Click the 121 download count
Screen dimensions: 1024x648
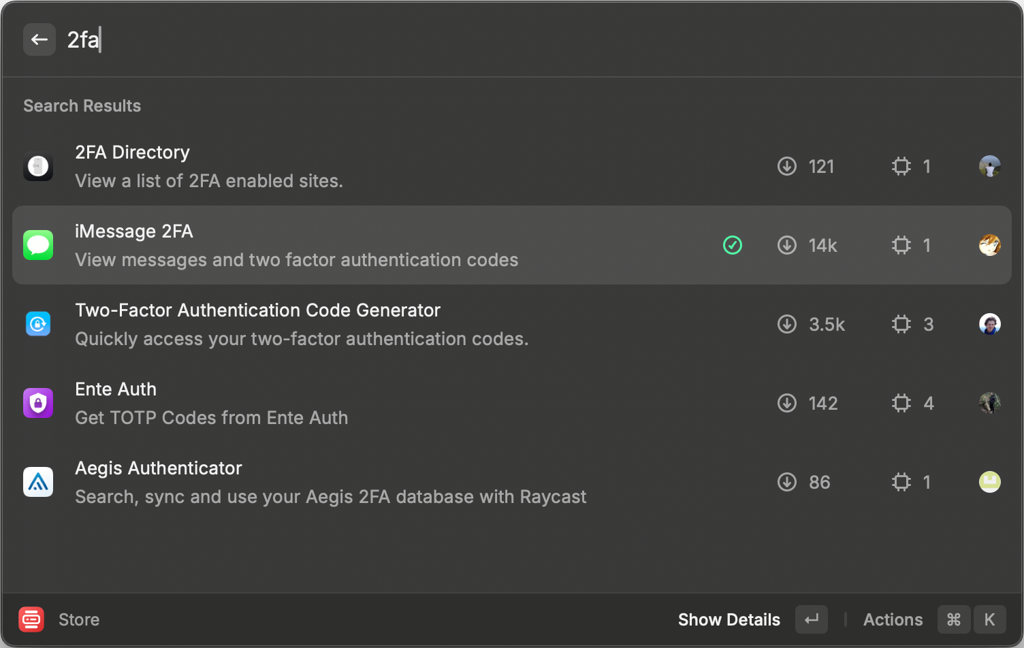pos(821,167)
